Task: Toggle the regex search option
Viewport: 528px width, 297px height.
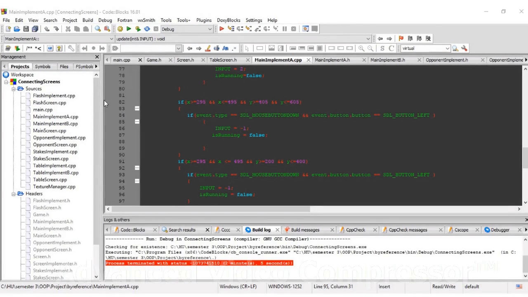Action: click(235, 48)
